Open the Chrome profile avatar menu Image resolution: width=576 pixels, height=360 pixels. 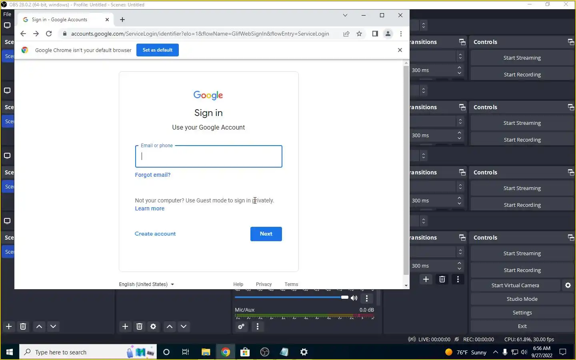pos(388,34)
